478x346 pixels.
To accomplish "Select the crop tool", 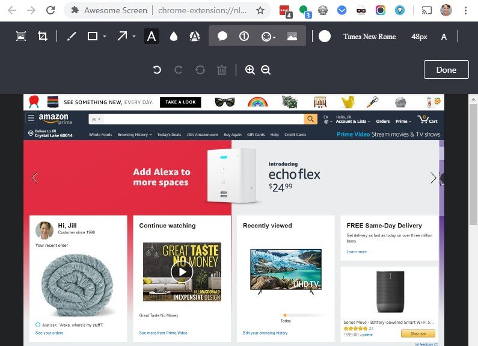I will click(x=42, y=37).
